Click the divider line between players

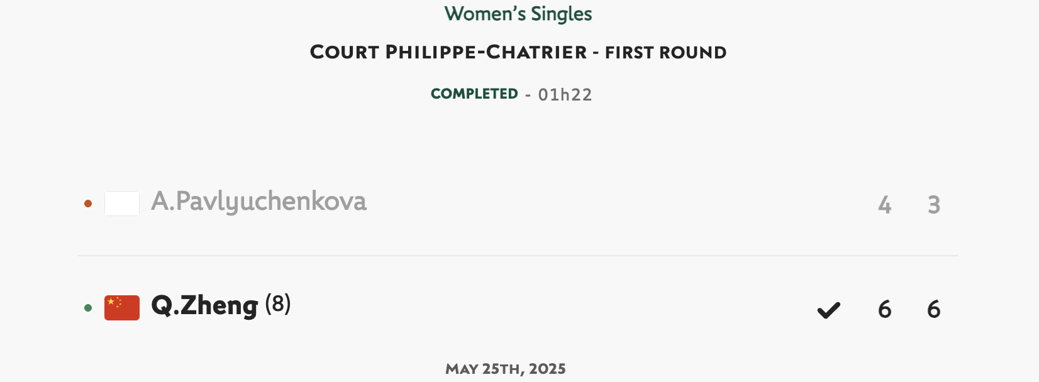(518, 256)
